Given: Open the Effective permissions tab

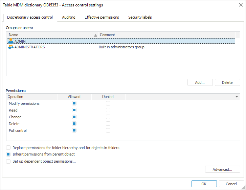Looking at the screenshot, I should tap(102, 17).
